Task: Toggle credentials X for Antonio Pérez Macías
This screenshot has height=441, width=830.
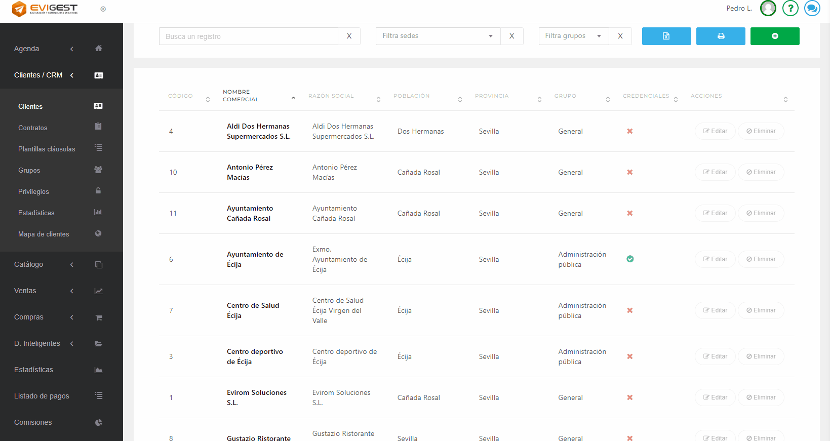Action: pyautogui.click(x=630, y=172)
